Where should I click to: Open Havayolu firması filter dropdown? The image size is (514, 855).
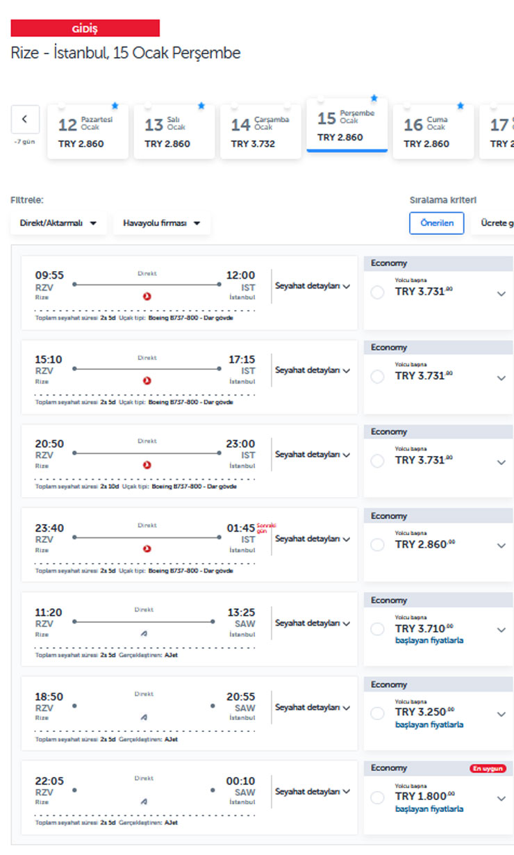(x=162, y=223)
